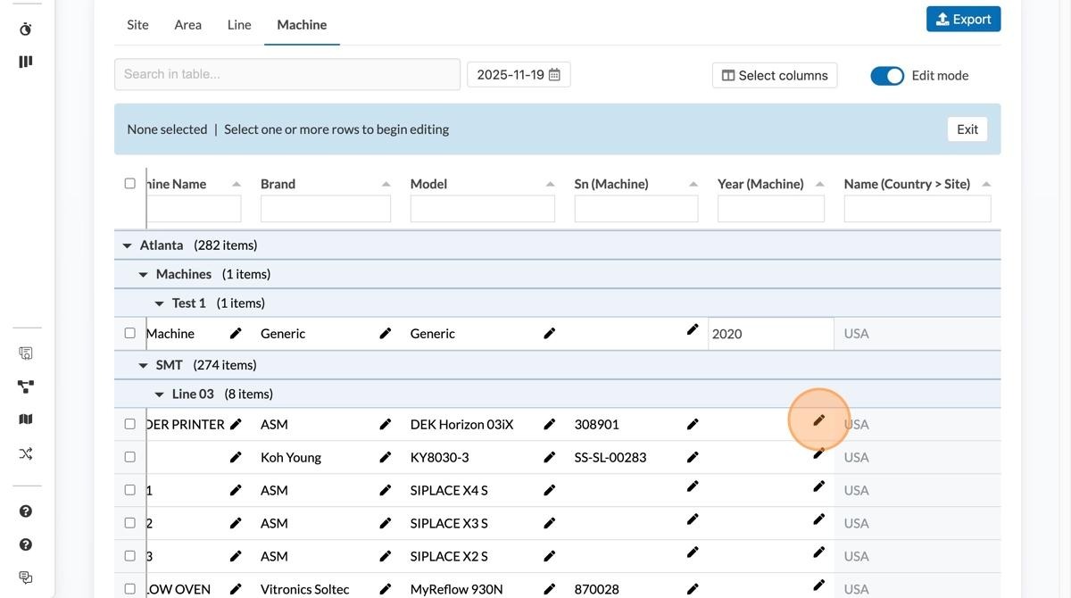Edit serial number 870028 with its pencil icon
Image resolution: width=1071 pixels, height=598 pixels.
point(693,588)
